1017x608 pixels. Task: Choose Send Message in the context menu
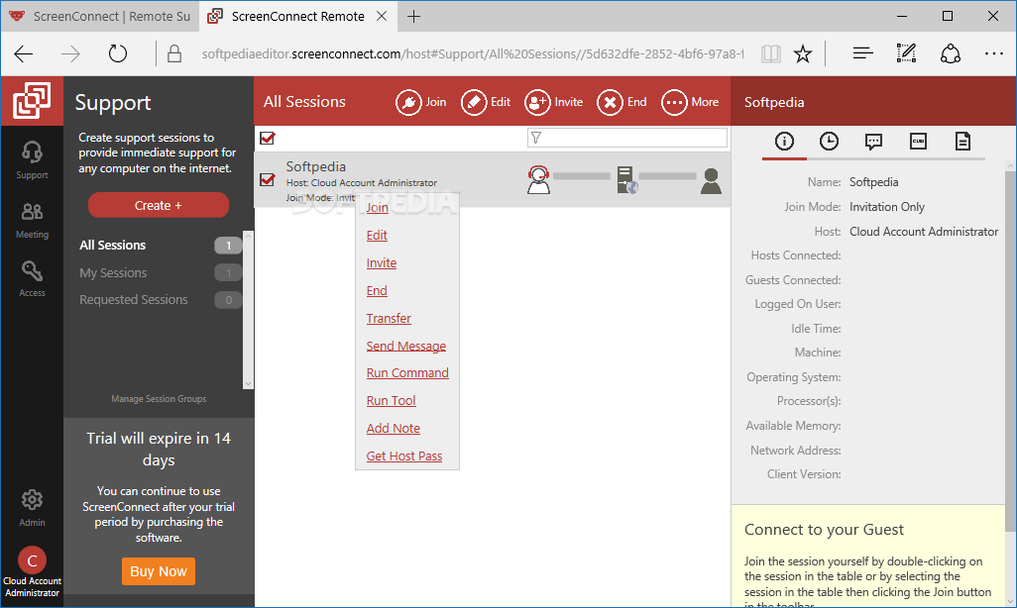[x=406, y=347]
